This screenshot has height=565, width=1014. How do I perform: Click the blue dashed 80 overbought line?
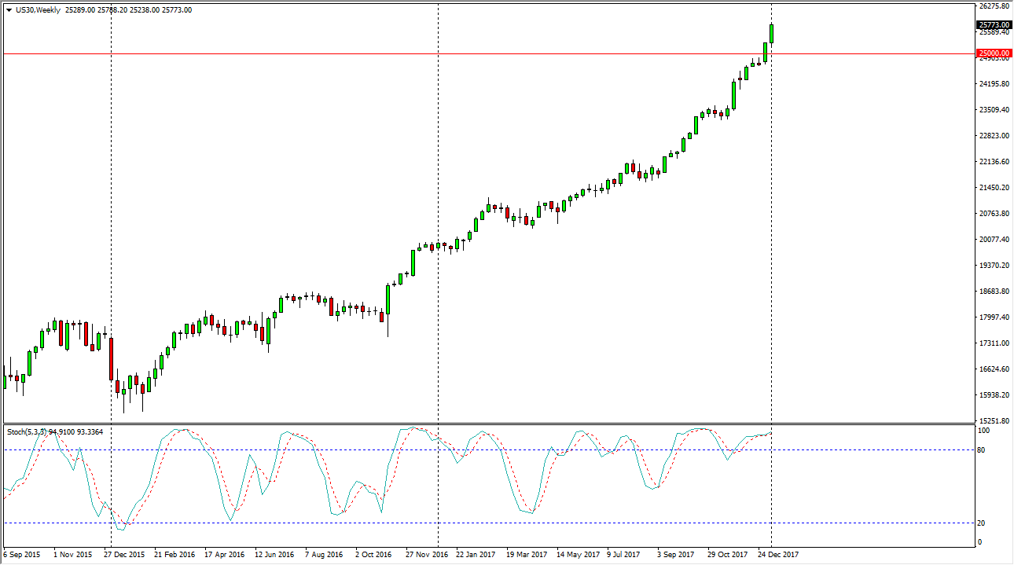point(472,449)
